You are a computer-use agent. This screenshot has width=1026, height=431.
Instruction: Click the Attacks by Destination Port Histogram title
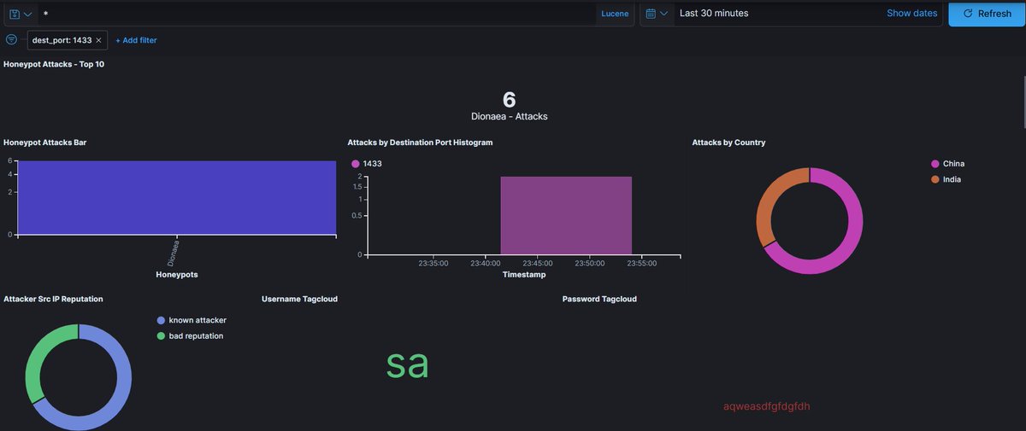click(x=420, y=143)
